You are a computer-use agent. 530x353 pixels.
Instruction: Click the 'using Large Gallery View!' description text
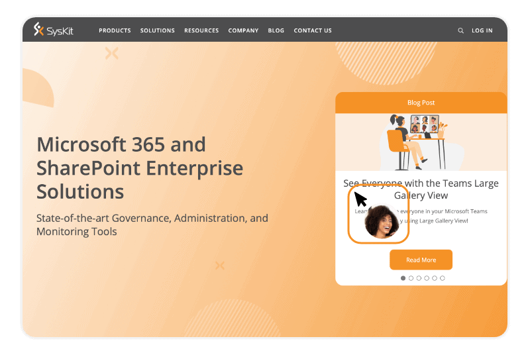(436, 221)
